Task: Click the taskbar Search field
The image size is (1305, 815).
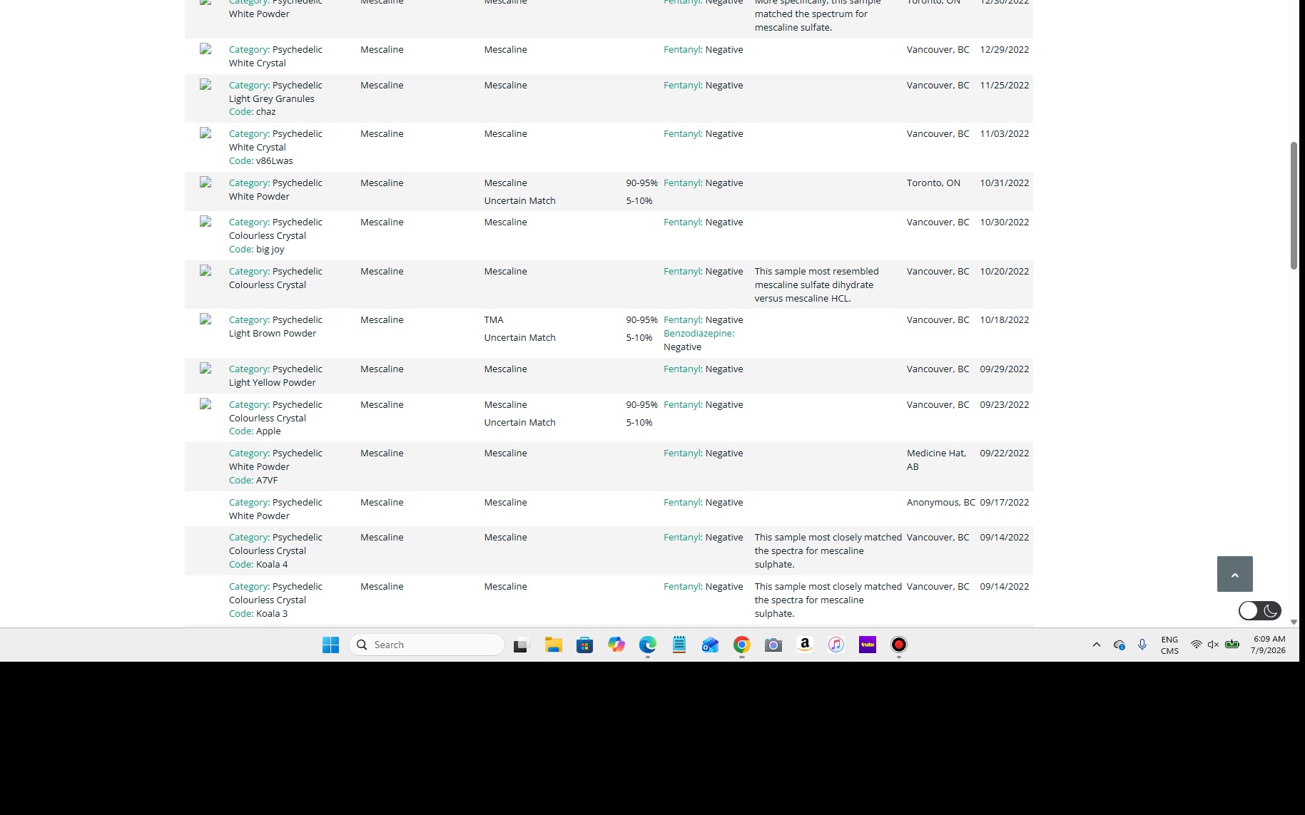Action: tap(427, 645)
